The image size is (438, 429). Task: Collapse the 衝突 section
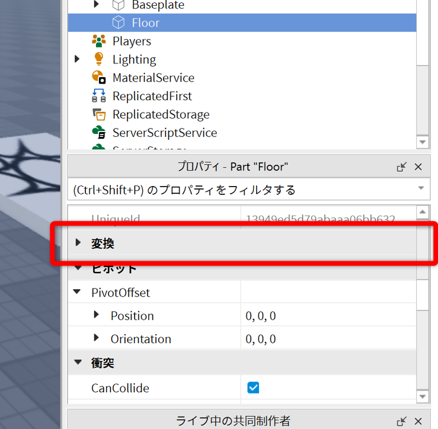click(78, 363)
